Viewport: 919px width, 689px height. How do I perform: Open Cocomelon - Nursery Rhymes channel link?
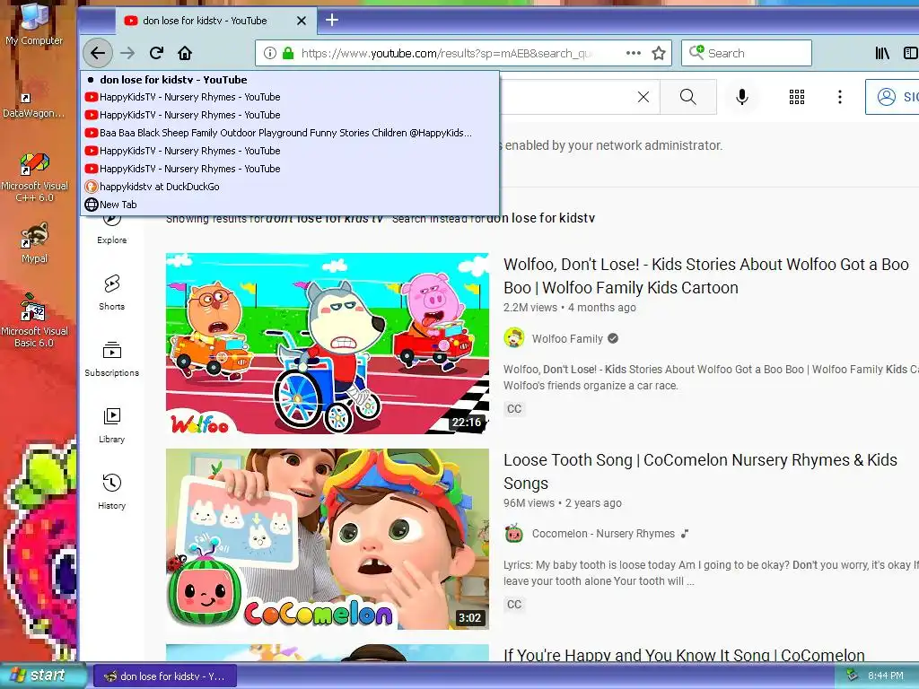tap(603, 534)
